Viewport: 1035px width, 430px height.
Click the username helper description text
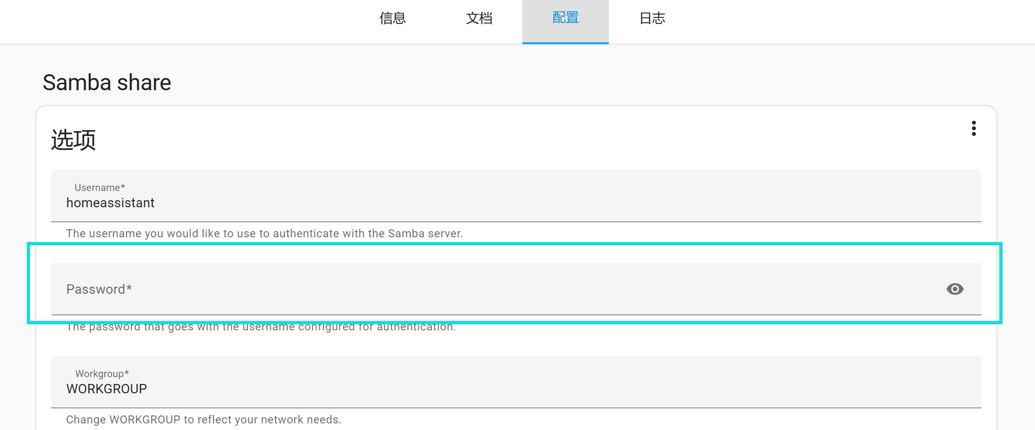coord(264,234)
